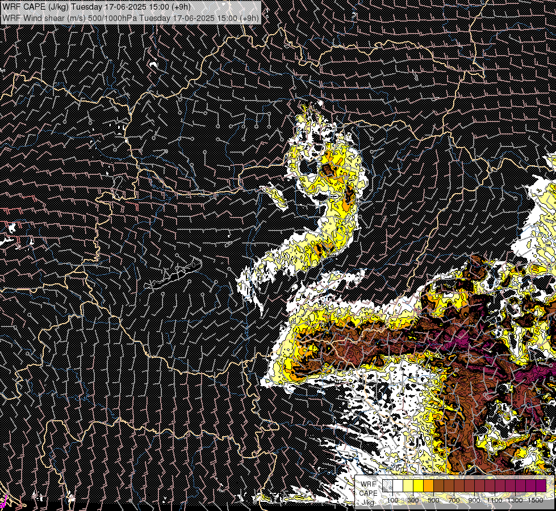Click the legend label 900
556x511 pixels.
[474, 500]
